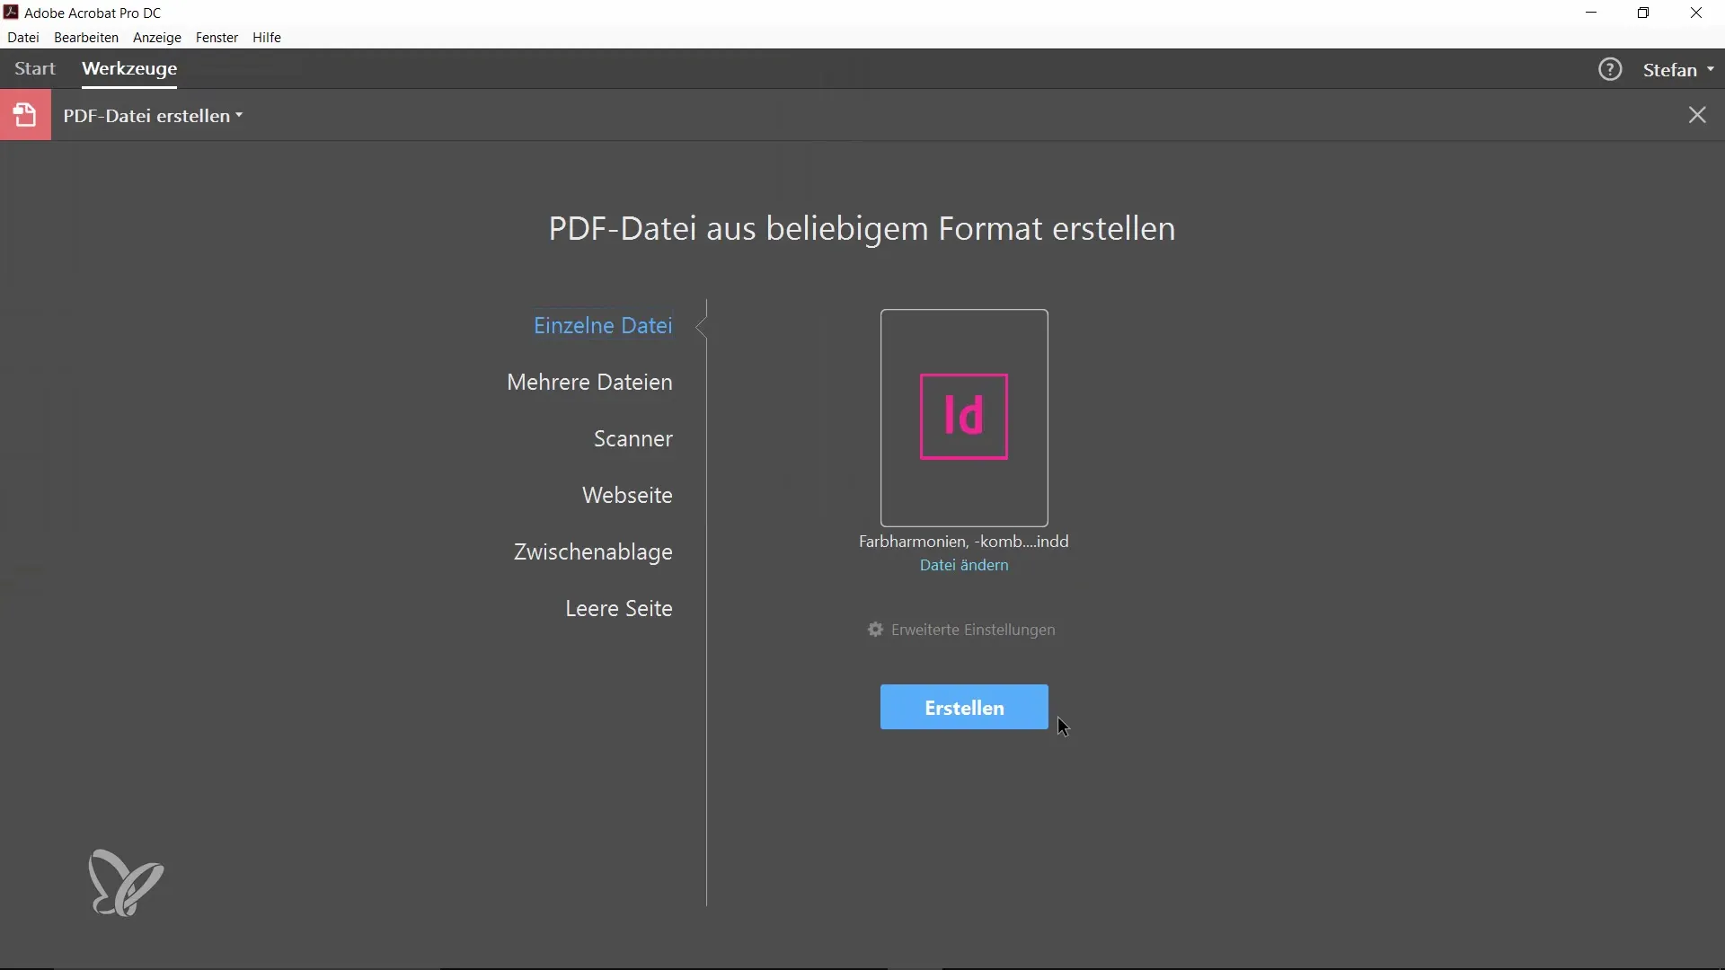Open the help question mark icon

pos(1610,69)
